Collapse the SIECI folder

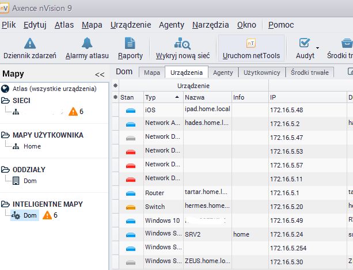click(x=5, y=100)
